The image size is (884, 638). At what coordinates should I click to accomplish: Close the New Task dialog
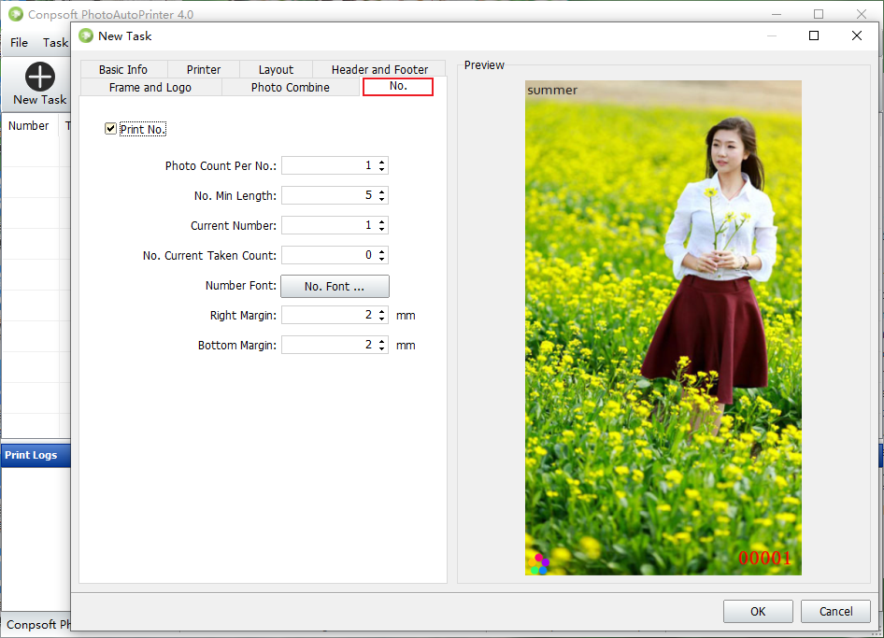pos(857,35)
